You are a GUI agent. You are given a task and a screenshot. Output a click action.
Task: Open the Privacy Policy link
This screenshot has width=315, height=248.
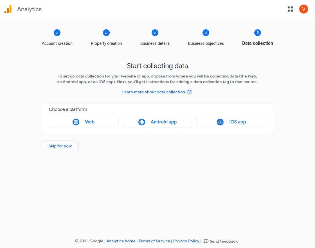pyautogui.click(x=186, y=241)
